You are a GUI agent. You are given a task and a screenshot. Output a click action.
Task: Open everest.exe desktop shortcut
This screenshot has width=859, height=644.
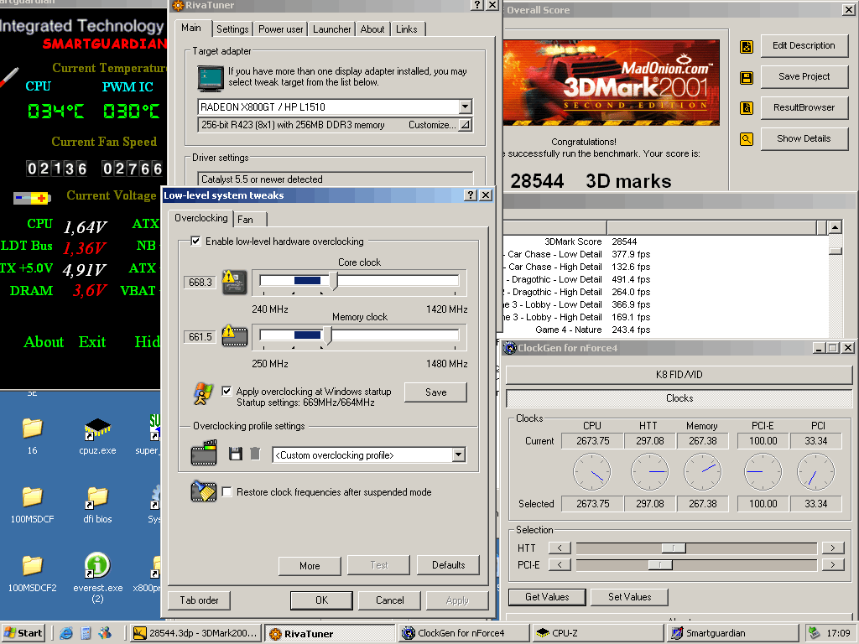pyautogui.click(x=97, y=576)
